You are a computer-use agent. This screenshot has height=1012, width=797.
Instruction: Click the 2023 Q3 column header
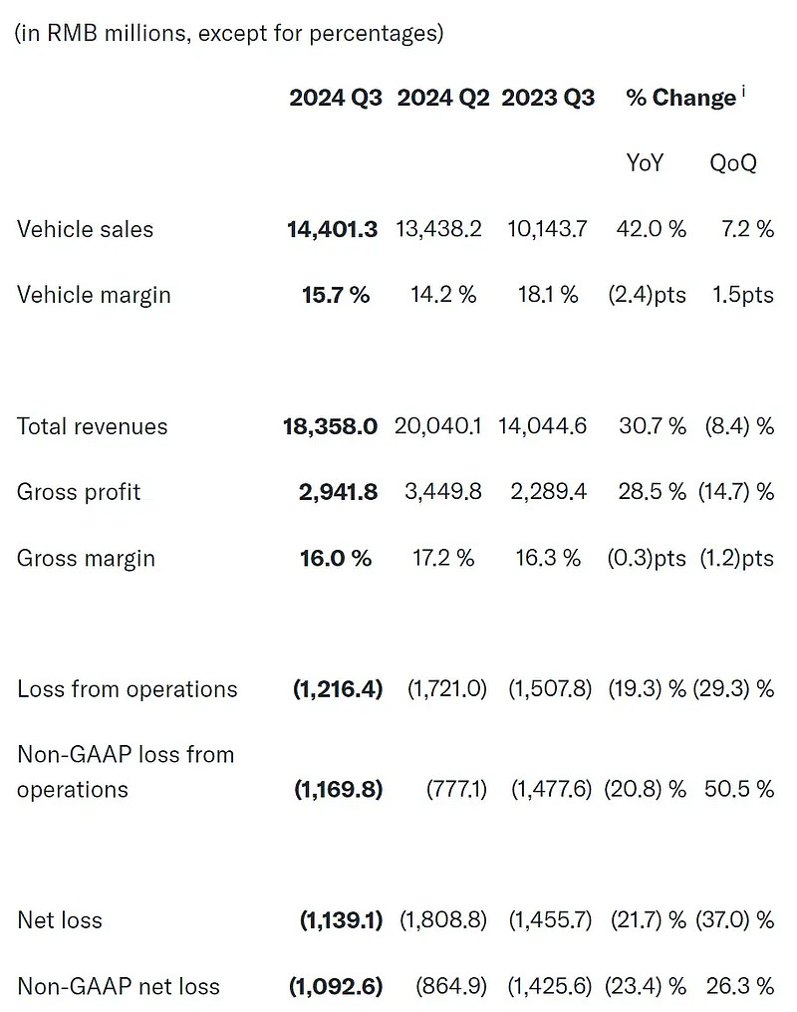548,98
